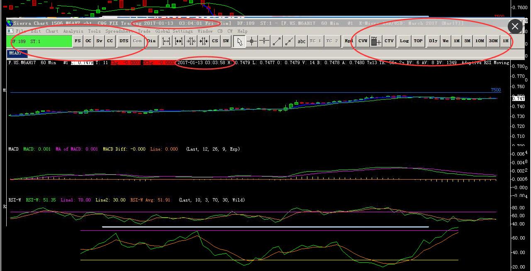Set chart period to 10M

480,41
